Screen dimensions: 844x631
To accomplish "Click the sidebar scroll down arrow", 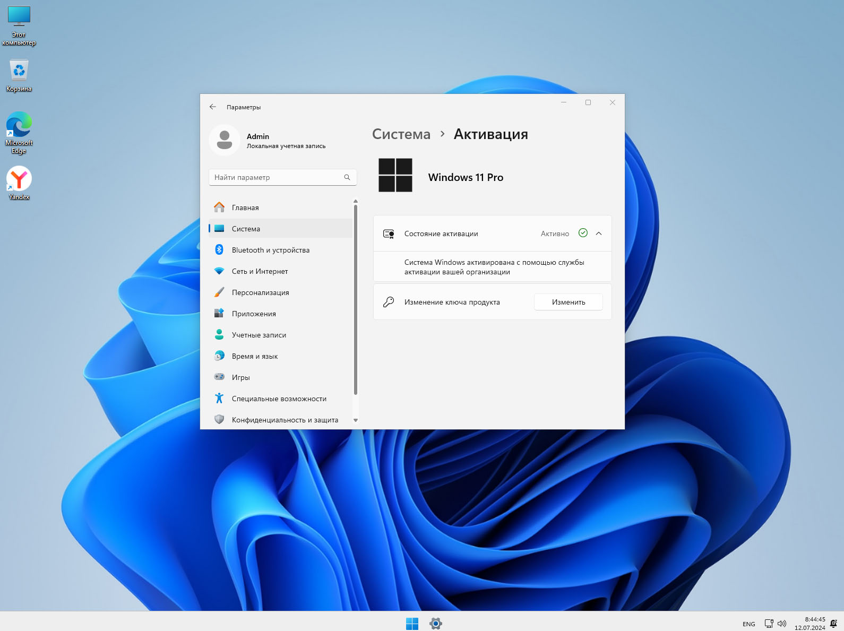I will tap(356, 420).
